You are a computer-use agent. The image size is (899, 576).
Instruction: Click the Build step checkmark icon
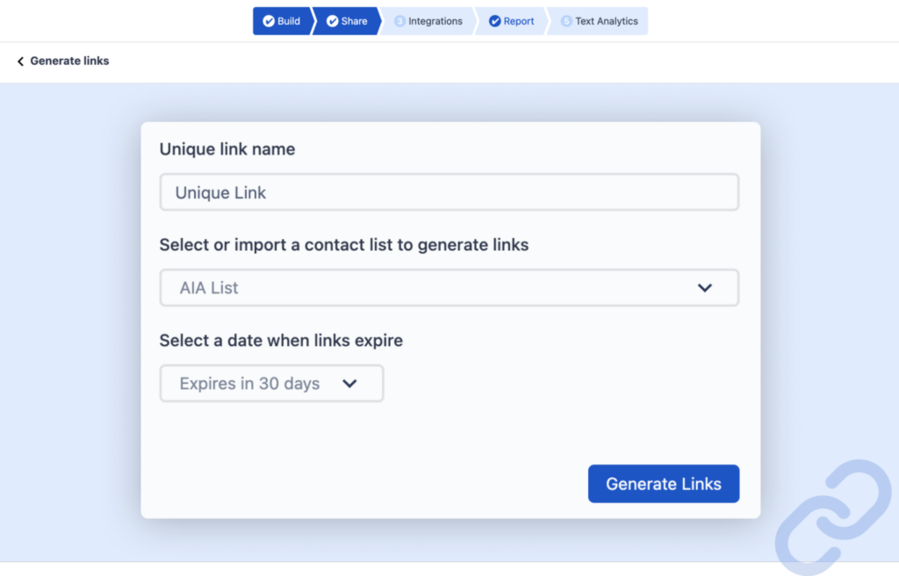[x=269, y=21]
